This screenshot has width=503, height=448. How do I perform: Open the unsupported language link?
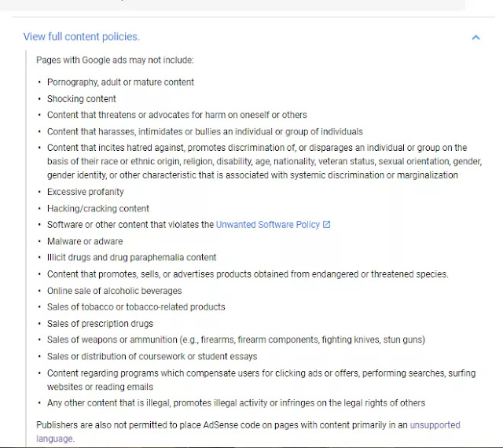pyautogui.click(x=435, y=425)
